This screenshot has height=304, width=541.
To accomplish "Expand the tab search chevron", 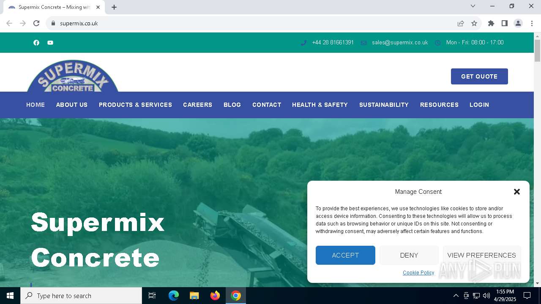I will pos(473,6).
